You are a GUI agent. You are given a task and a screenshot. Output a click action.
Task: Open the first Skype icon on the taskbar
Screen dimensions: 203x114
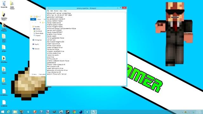tap(28, 112)
